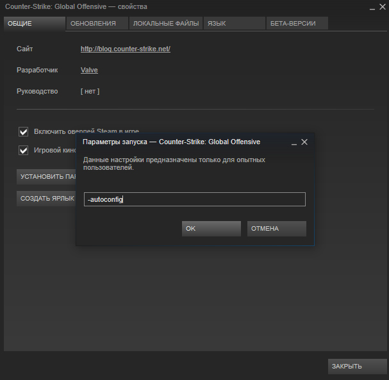Confirm launch options with OK
Viewport: 389px width, 380px height.
tap(211, 229)
